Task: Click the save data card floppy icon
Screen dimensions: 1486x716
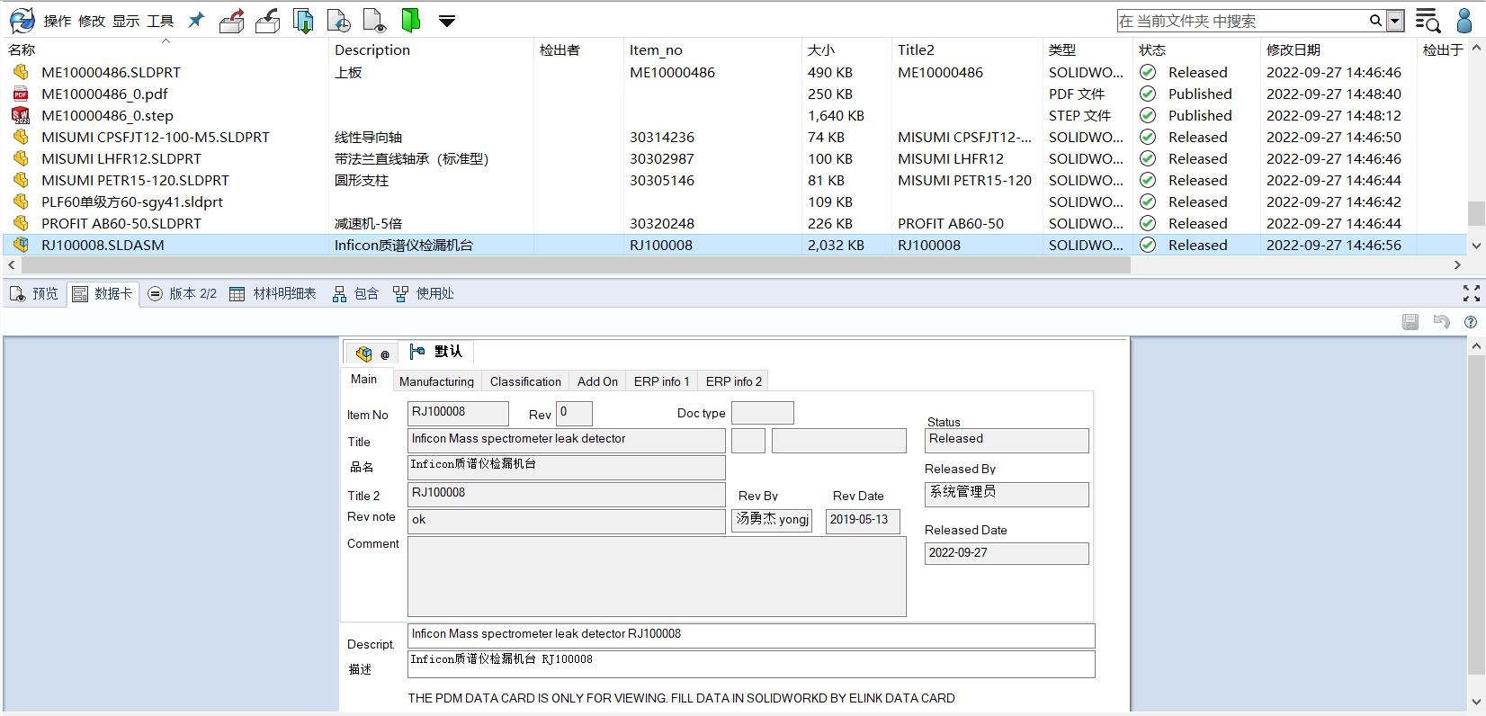Action: [1410, 322]
